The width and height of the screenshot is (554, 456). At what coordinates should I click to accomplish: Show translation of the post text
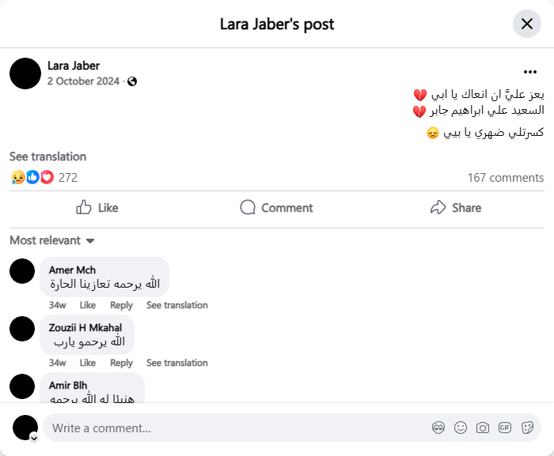(47, 156)
